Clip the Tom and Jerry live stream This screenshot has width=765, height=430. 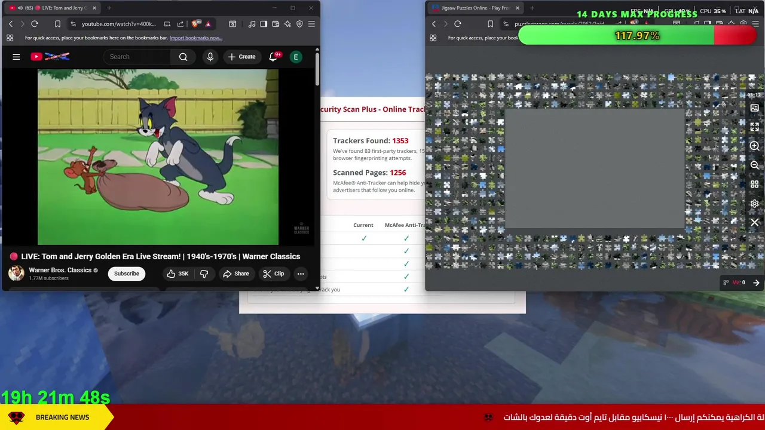tap(274, 274)
